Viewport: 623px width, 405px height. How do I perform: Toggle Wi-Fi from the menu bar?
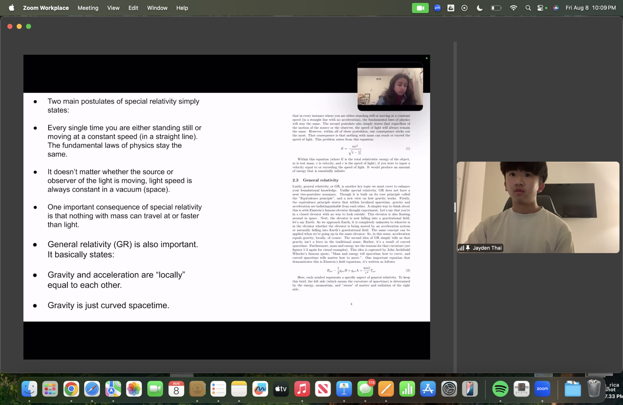coord(513,8)
